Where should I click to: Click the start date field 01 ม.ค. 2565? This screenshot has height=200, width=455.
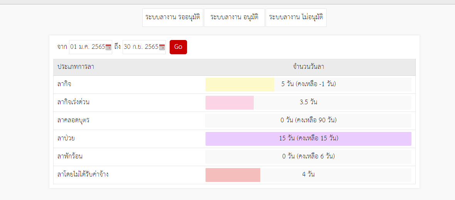tap(88, 47)
